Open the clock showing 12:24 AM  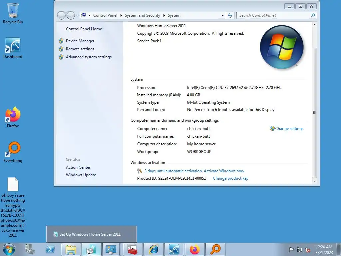point(324,249)
